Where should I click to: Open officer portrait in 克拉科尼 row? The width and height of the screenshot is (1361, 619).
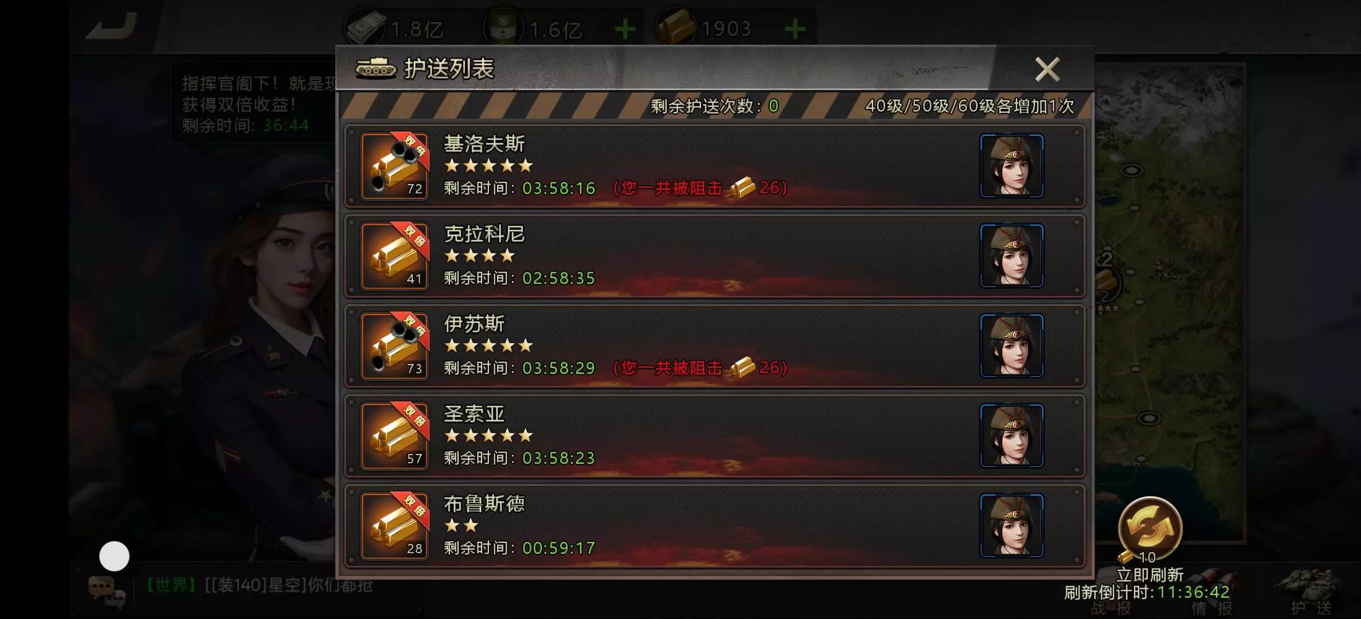1012,256
